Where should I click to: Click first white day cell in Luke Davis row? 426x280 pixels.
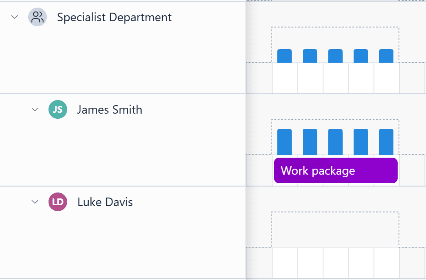click(x=285, y=262)
